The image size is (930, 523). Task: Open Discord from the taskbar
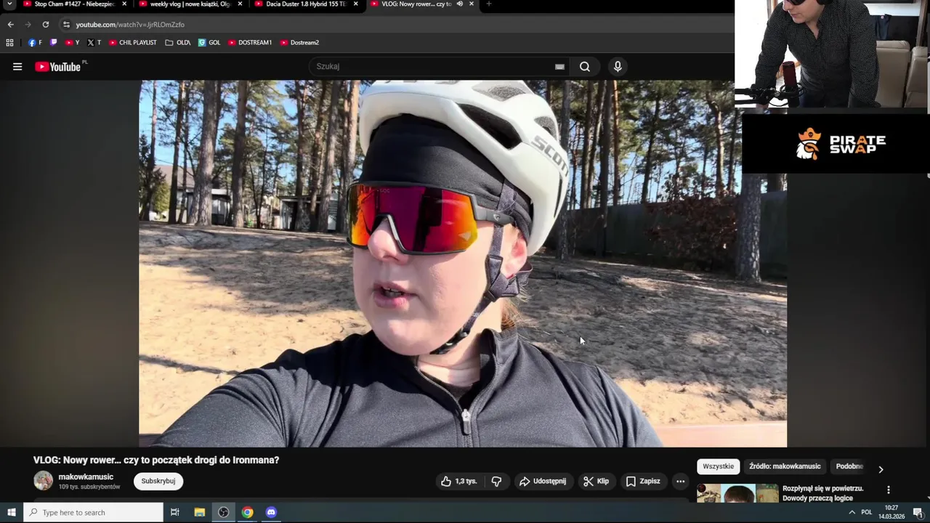click(272, 512)
